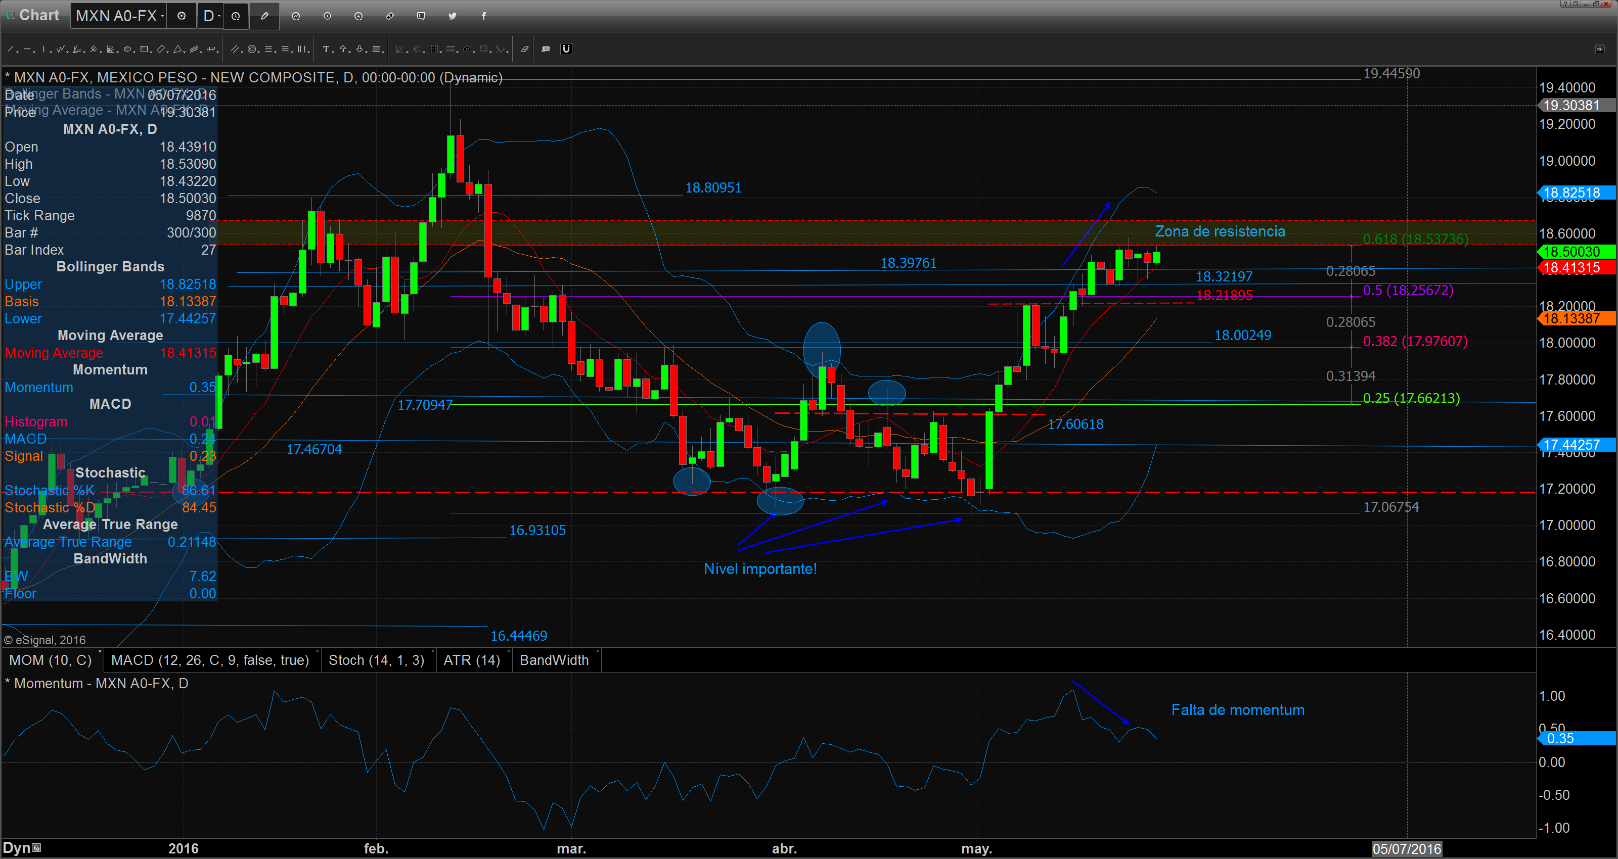The height and width of the screenshot is (859, 1618).
Task: Expand Fibonacci circles options arrow
Action: click(259, 52)
